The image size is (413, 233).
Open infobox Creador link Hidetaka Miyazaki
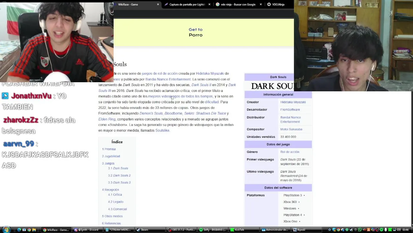(x=293, y=102)
